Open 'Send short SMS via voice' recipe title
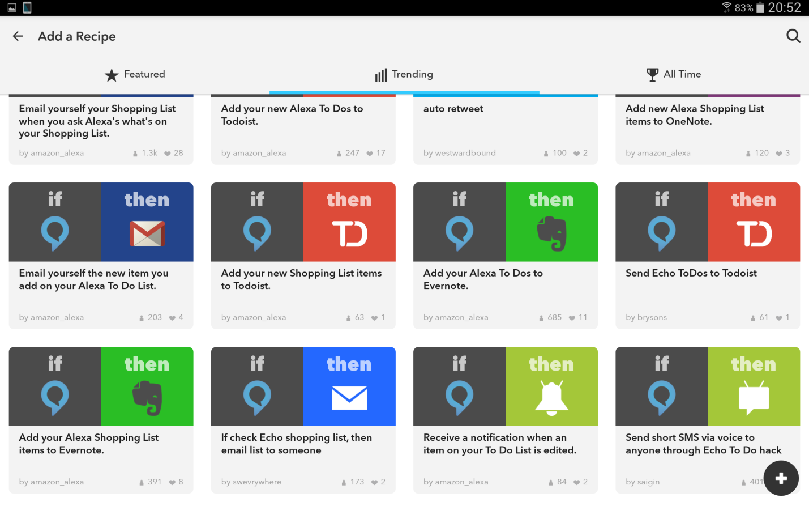The image size is (809, 506). click(x=703, y=443)
